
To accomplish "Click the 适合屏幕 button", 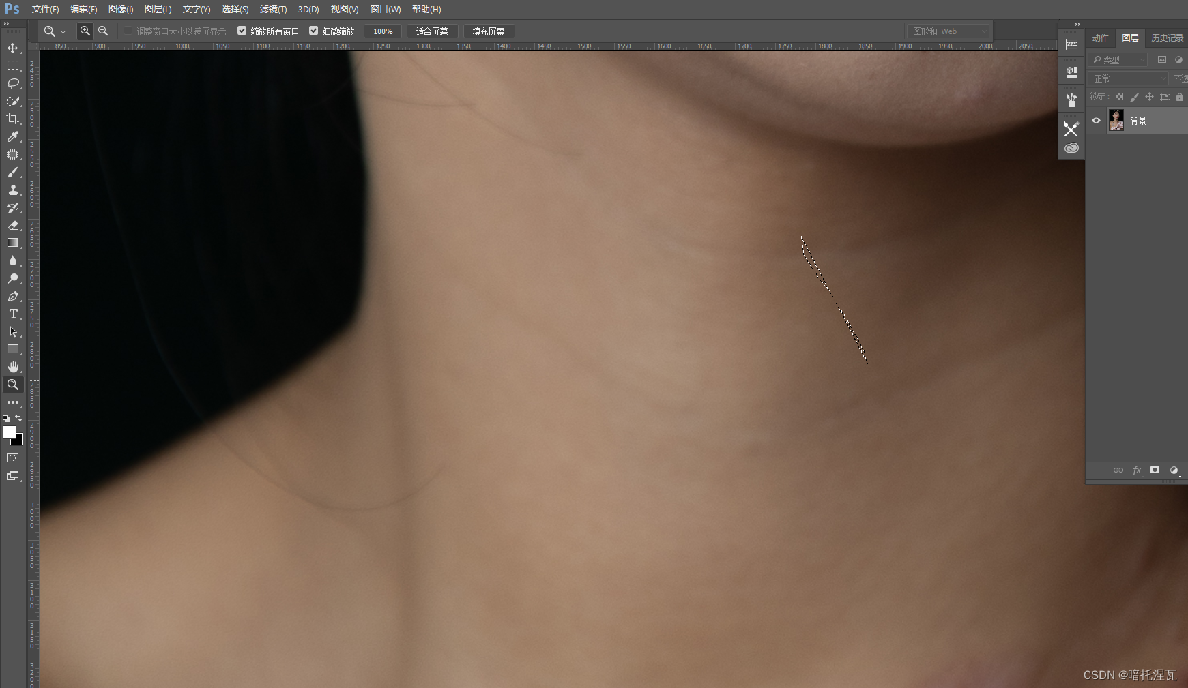I will click(x=432, y=31).
